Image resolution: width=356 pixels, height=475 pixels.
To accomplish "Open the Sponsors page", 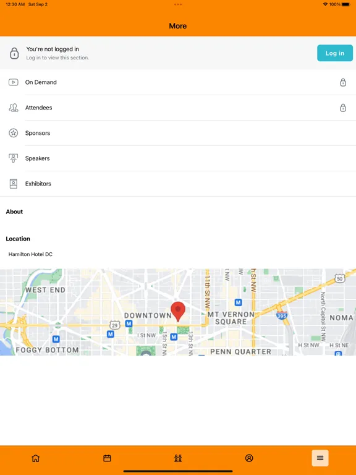I will click(x=178, y=133).
